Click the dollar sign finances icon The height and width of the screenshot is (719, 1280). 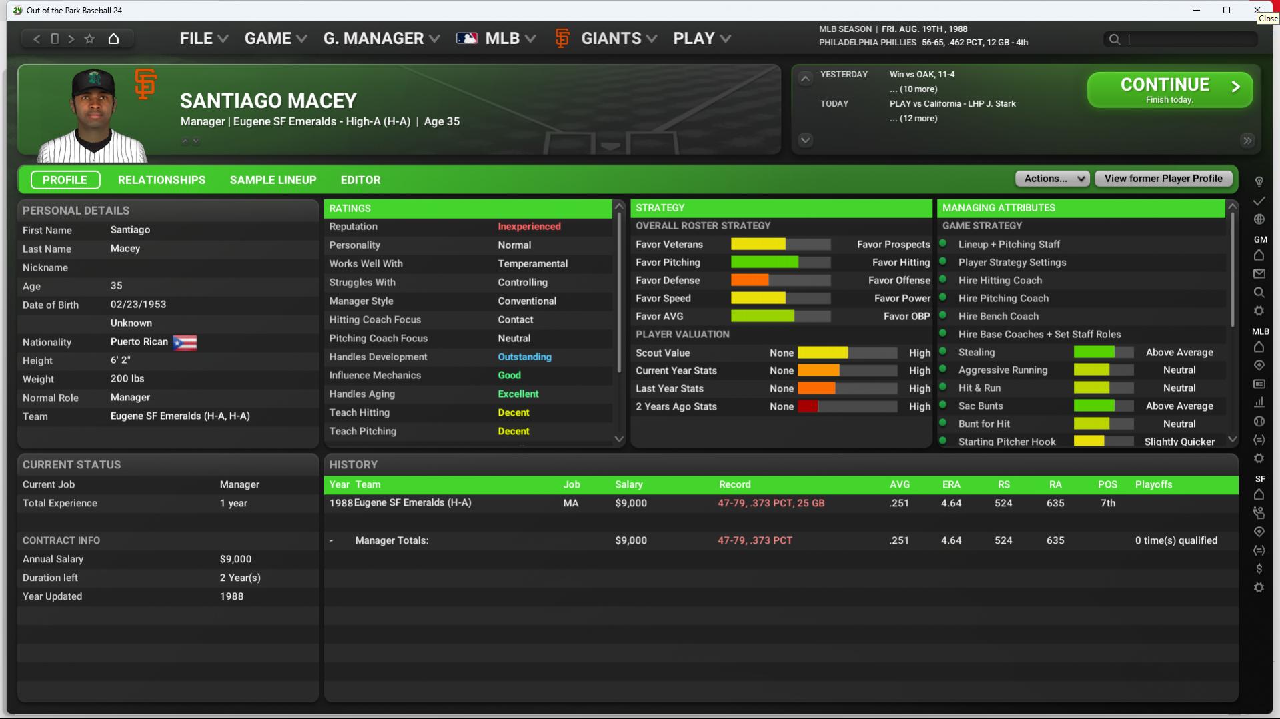click(1259, 568)
